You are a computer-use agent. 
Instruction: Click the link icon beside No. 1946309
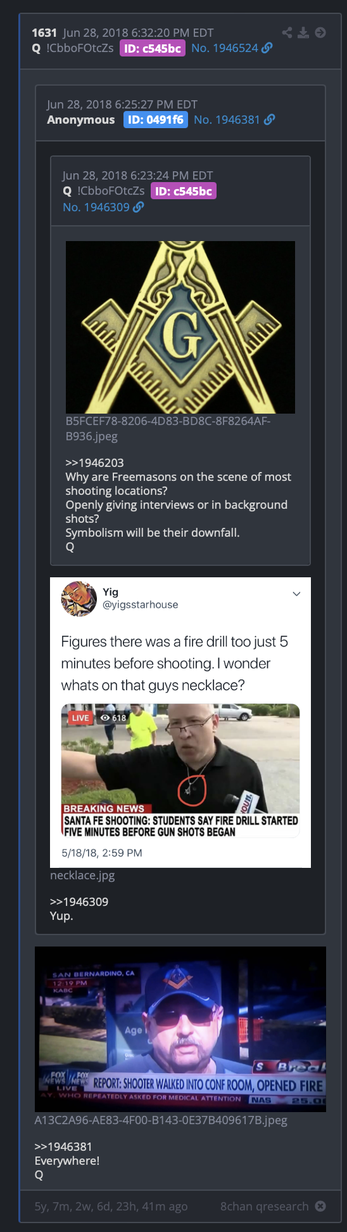tap(139, 207)
